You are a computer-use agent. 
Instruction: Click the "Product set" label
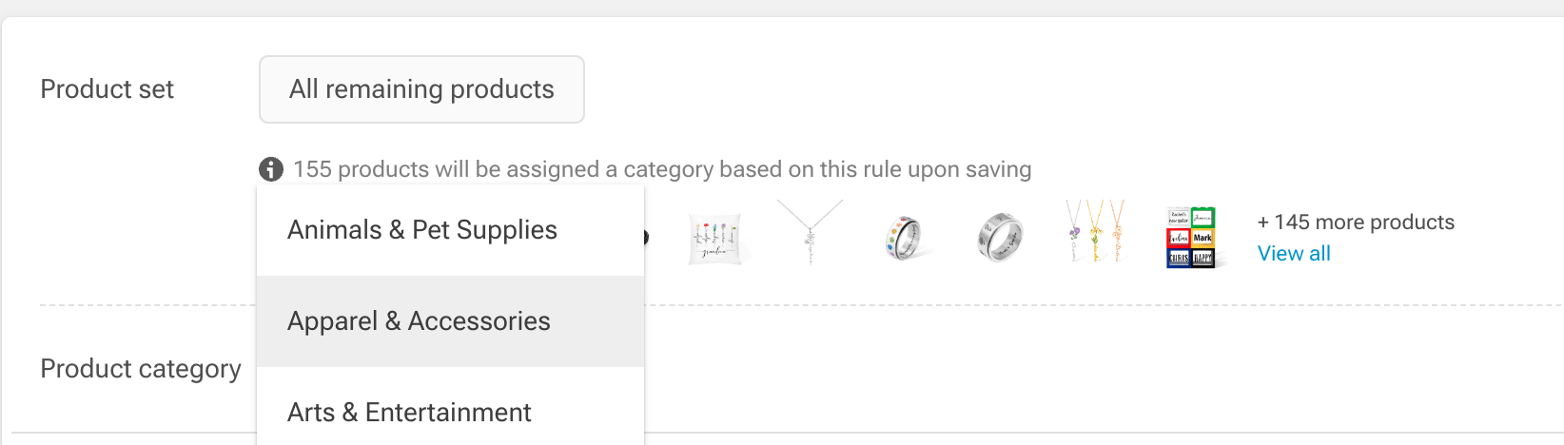[107, 89]
